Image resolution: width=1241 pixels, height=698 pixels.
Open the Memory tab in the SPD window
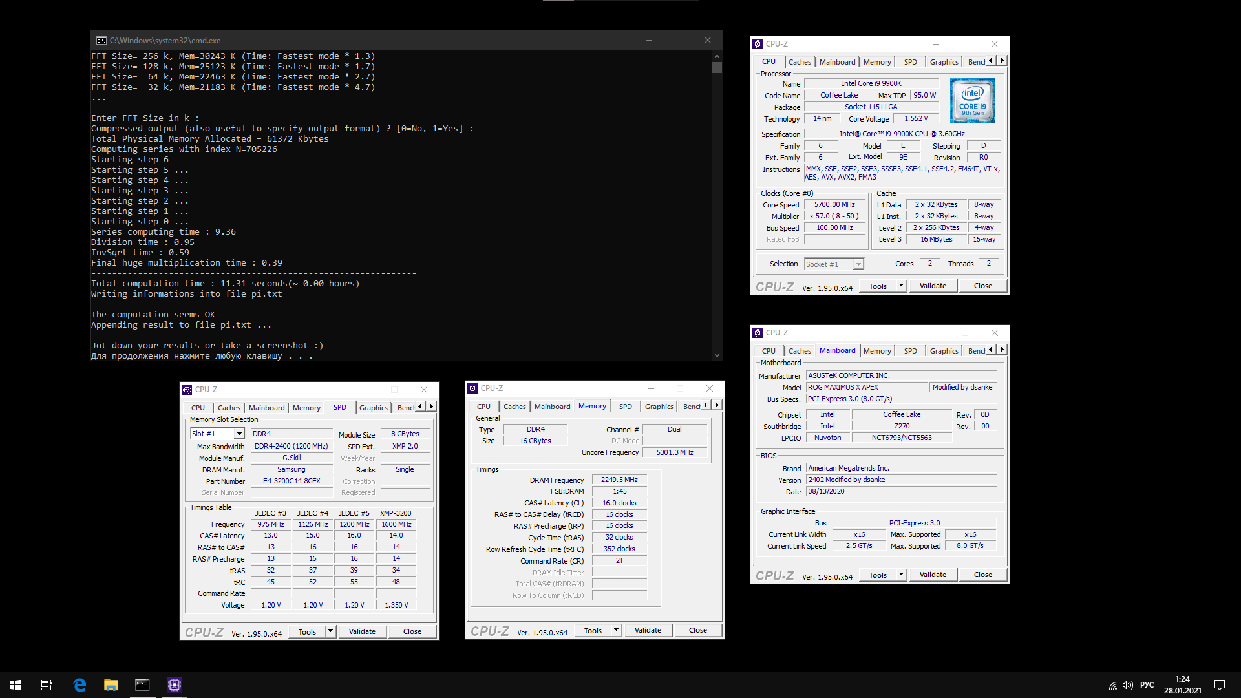point(306,408)
